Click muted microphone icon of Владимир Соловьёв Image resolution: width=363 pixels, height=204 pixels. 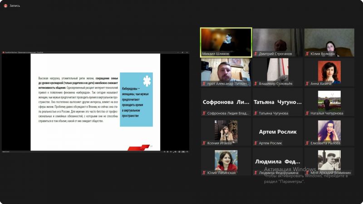255,83
